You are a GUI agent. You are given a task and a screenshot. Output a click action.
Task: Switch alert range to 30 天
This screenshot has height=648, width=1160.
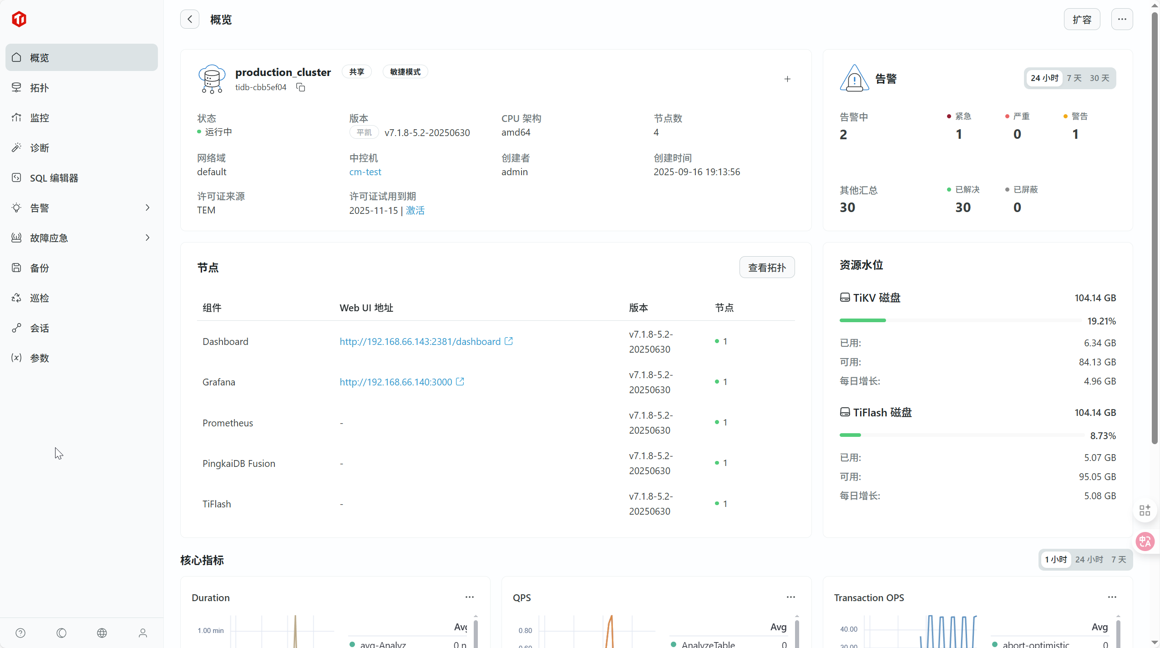[x=1099, y=78]
